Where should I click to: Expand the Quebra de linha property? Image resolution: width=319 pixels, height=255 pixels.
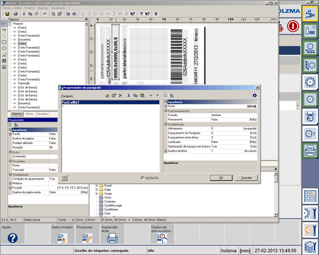tap(166, 151)
